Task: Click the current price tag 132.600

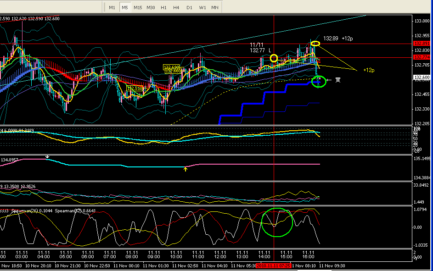Action: tap(422, 77)
